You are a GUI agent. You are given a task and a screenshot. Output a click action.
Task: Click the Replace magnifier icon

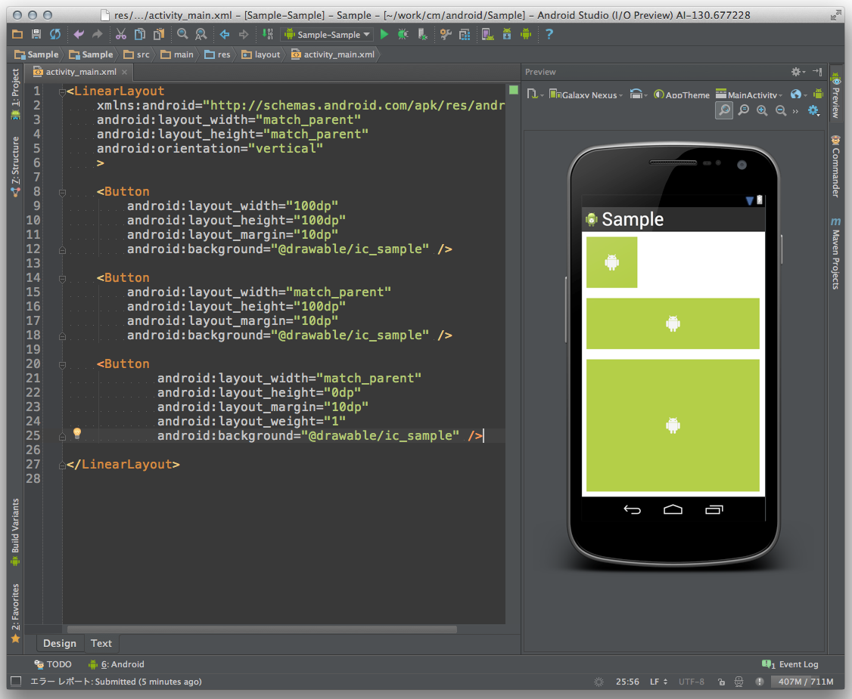(x=201, y=35)
